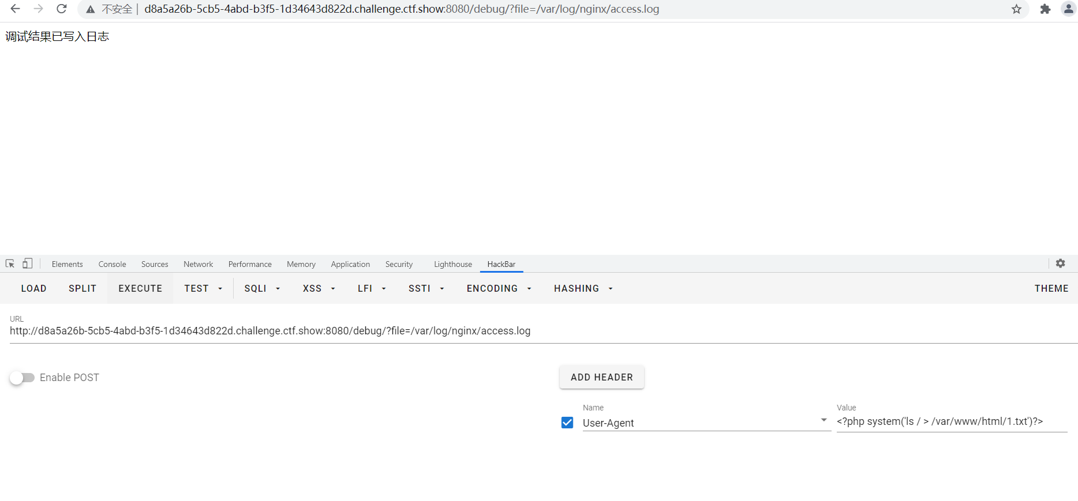Reload the page with refresh icon

point(62,9)
